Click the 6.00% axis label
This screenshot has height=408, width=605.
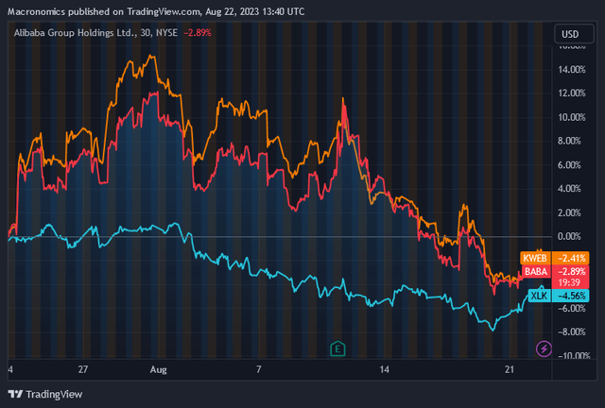569,165
